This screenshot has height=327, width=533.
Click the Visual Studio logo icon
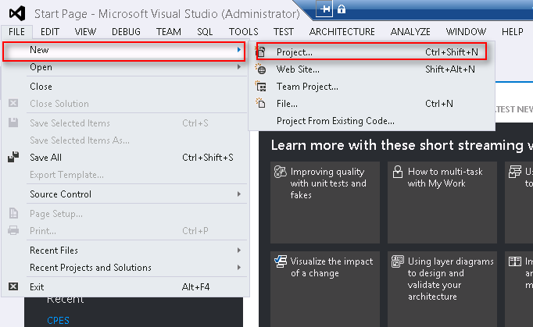pyautogui.click(x=14, y=13)
